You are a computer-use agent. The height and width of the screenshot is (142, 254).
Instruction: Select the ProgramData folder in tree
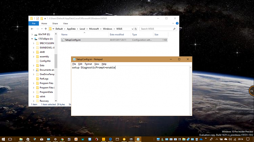46,92
